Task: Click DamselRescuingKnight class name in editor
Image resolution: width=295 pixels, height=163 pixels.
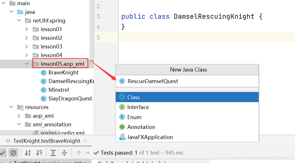Action: click(214, 16)
